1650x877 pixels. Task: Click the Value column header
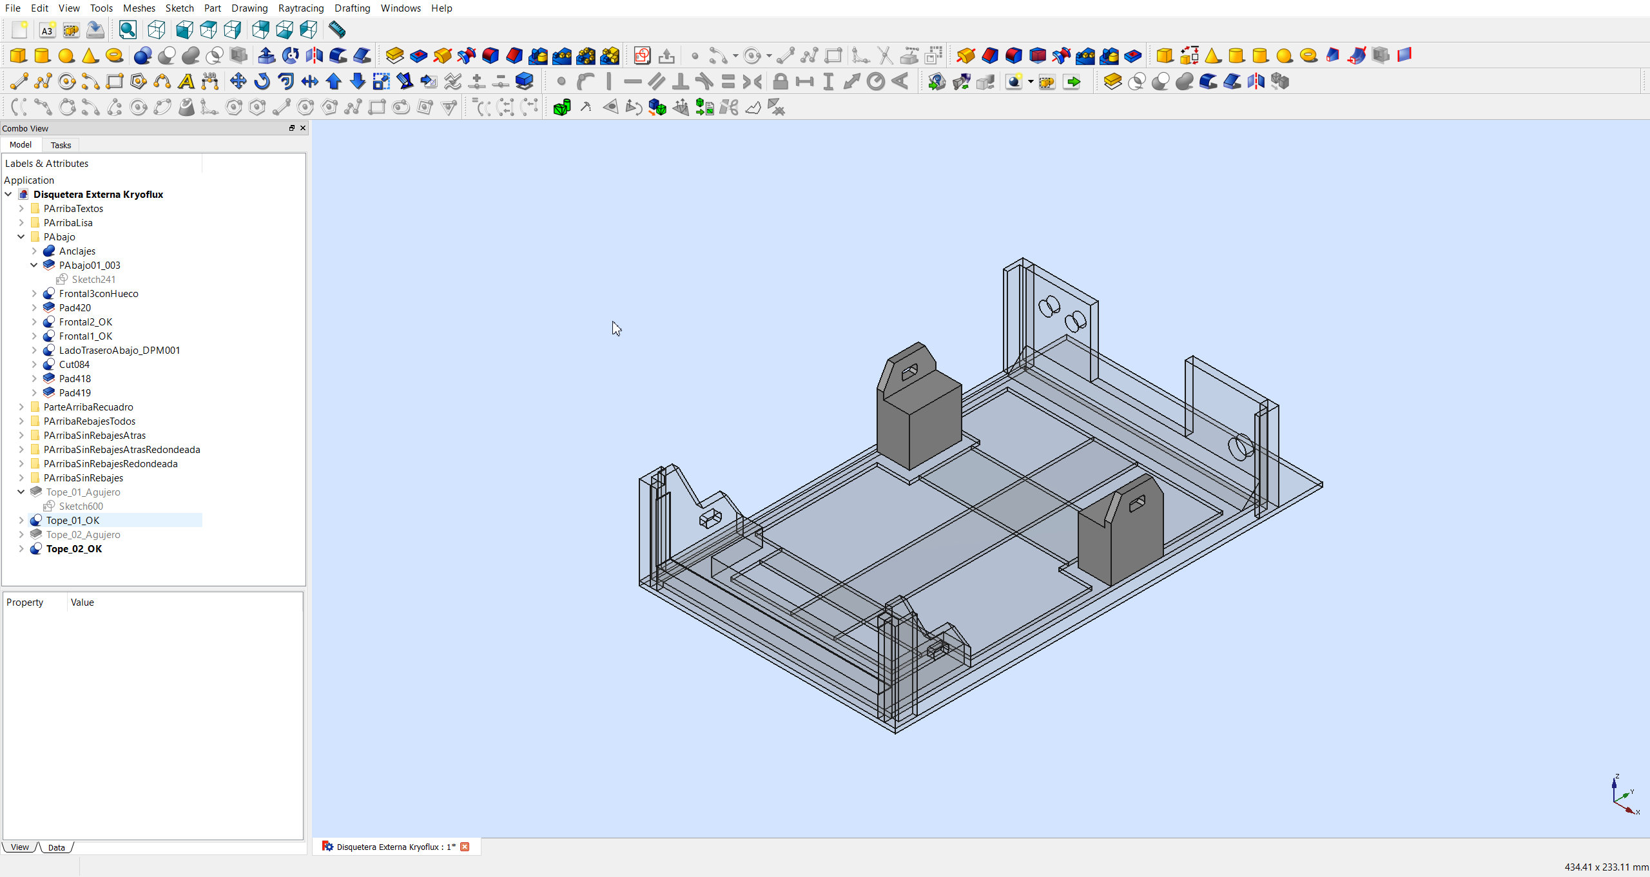click(185, 602)
